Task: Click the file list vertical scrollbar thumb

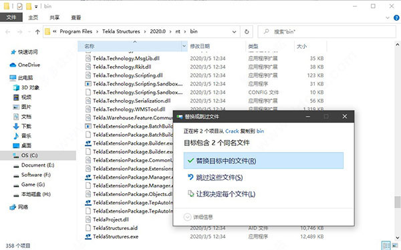Action: [x=397, y=202]
